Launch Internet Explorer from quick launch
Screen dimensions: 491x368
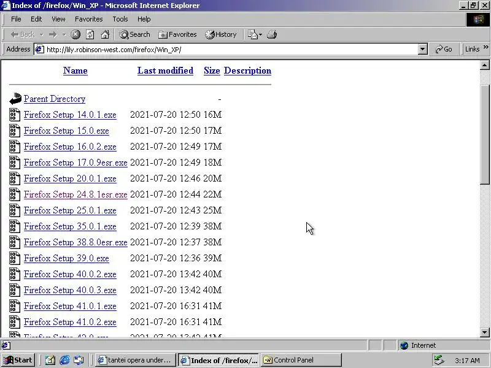pyautogui.click(x=64, y=360)
